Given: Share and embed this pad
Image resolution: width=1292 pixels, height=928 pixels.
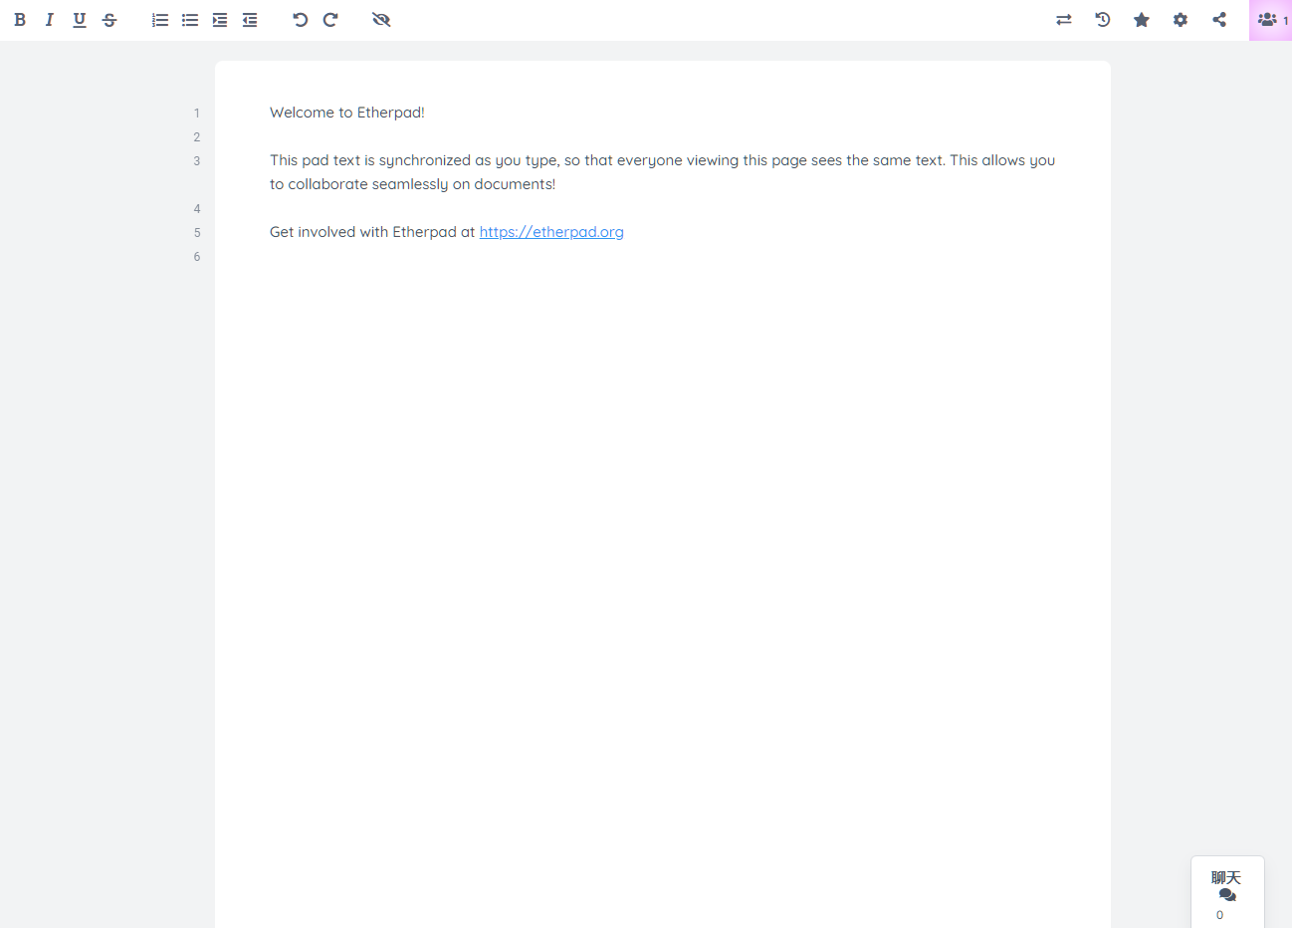Looking at the screenshot, I should click(1219, 20).
